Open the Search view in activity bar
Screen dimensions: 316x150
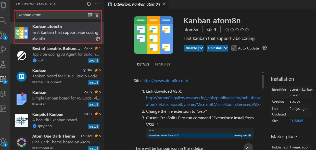3,20
